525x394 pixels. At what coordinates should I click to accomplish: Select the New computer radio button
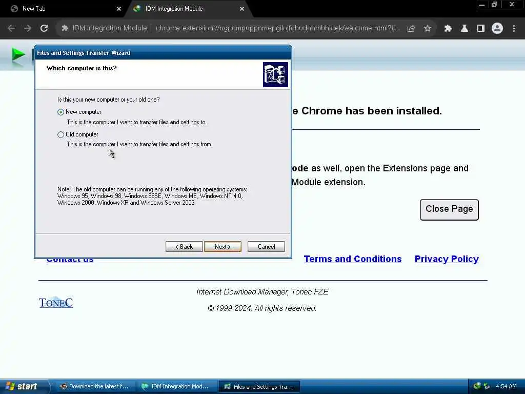tap(60, 112)
